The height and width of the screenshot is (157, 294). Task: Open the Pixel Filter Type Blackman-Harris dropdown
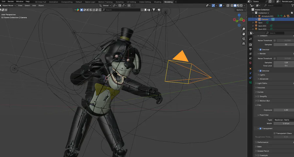coord(284,120)
